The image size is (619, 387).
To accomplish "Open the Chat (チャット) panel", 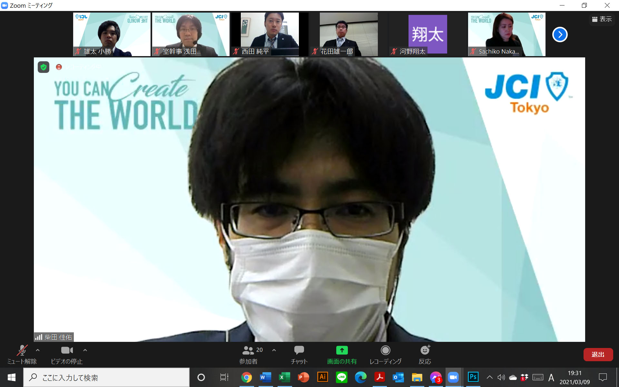I will [299, 354].
